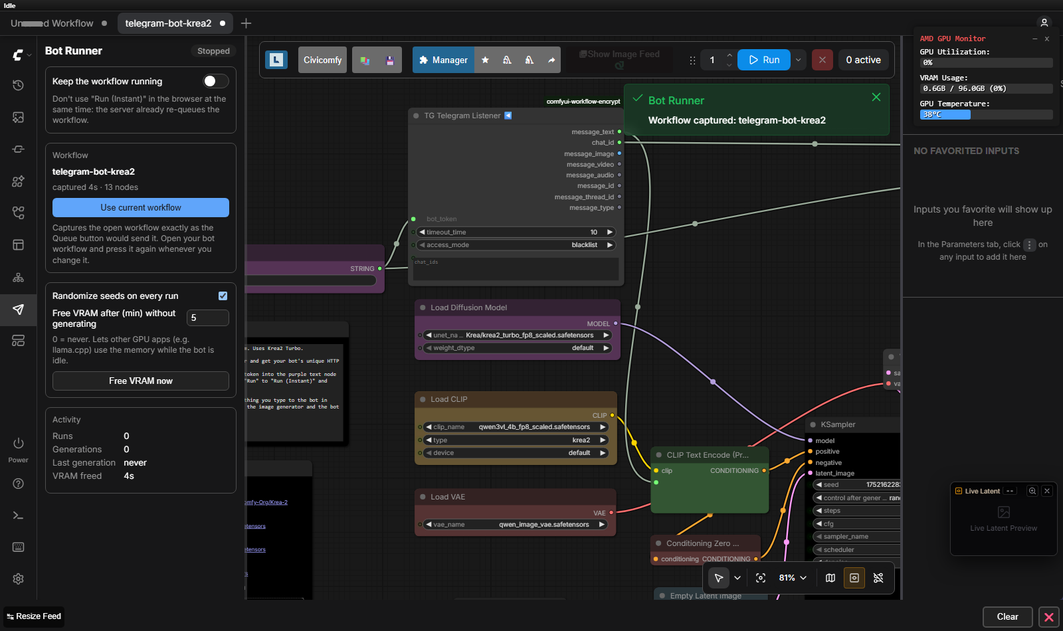
Task: Toggle Keep the workflow running switch
Action: (x=215, y=81)
